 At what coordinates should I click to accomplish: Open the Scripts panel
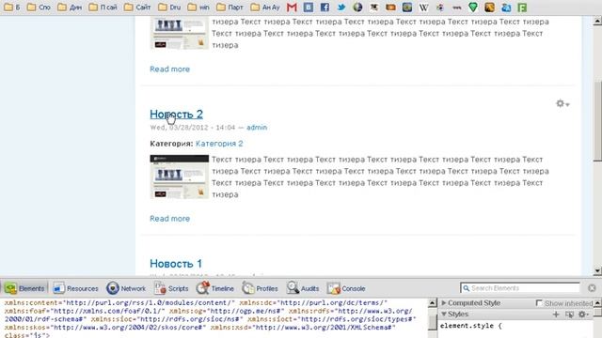coord(171,288)
